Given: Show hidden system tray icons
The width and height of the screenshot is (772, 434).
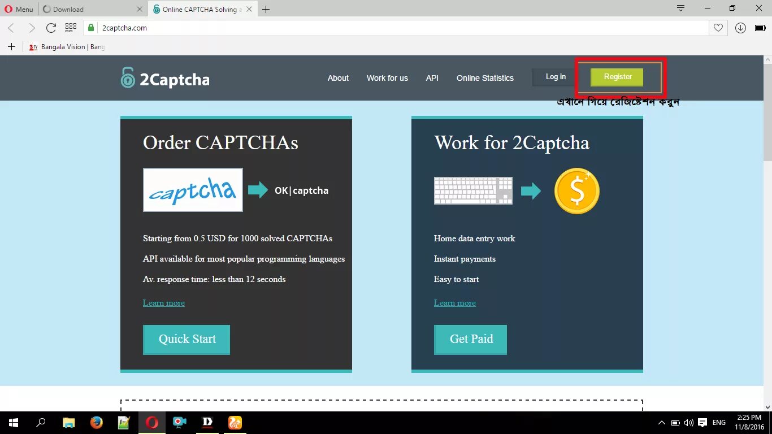Looking at the screenshot, I should click(662, 423).
